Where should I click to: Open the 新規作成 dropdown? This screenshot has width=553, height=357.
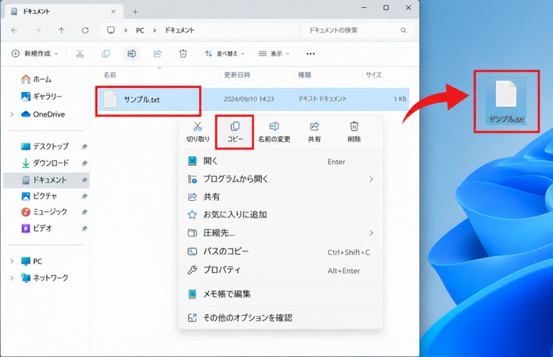point(35,54)
